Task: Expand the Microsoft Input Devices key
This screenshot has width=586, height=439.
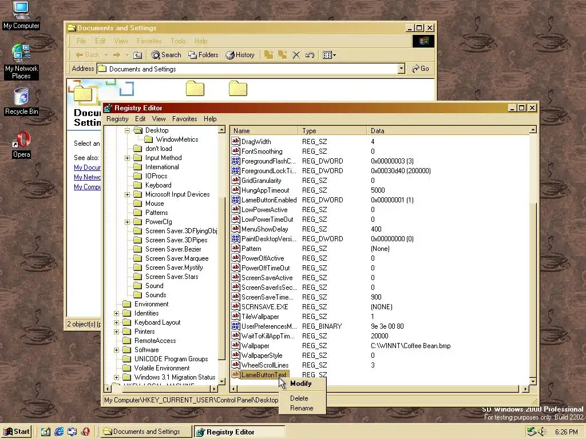Action: [x=128, y=194]
